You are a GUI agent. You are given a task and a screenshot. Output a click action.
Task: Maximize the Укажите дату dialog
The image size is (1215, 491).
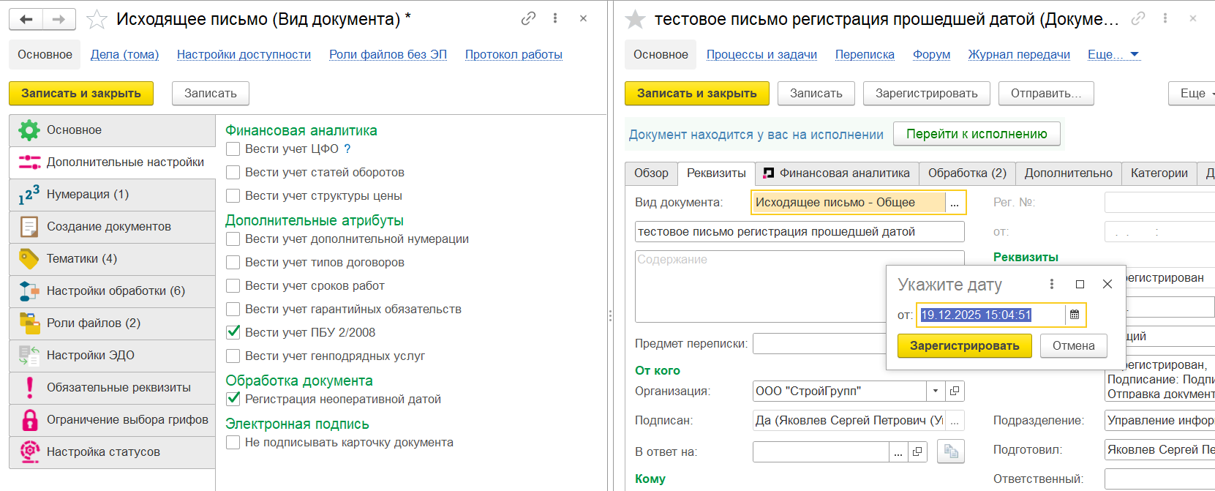1080,284
